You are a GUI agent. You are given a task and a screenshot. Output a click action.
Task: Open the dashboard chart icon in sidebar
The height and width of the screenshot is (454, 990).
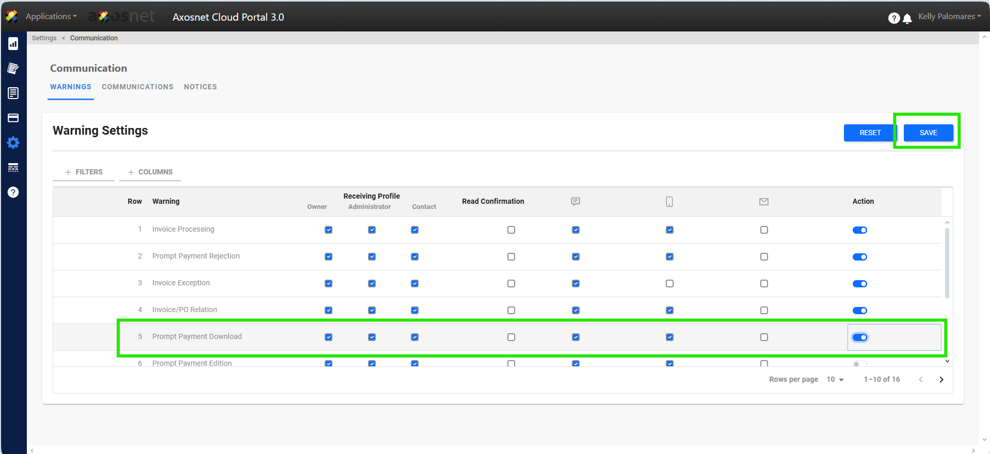point(13,44)
